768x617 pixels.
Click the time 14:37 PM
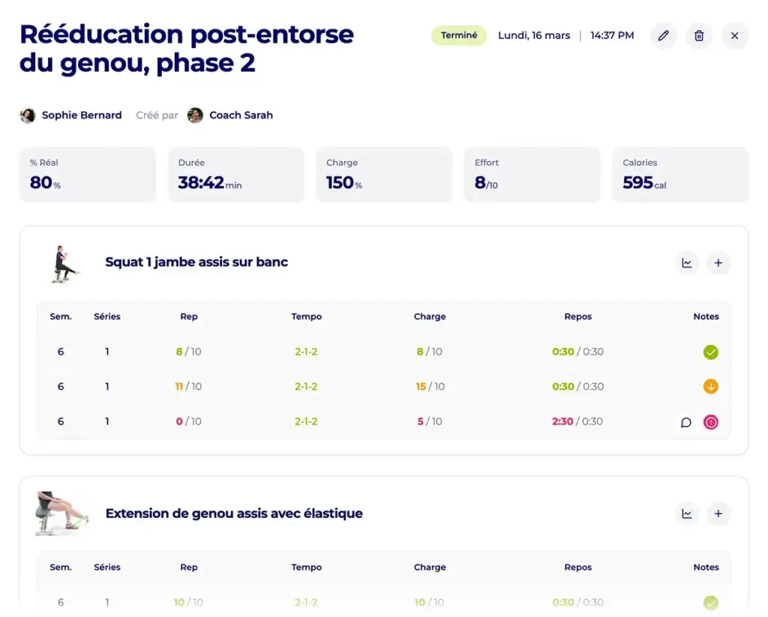pos(612,36)
